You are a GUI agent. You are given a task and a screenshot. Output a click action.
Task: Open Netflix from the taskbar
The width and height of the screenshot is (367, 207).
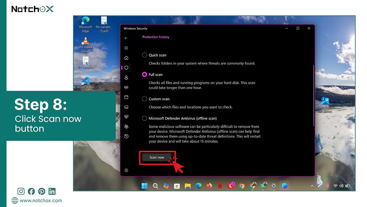click(x=220, y=186)
